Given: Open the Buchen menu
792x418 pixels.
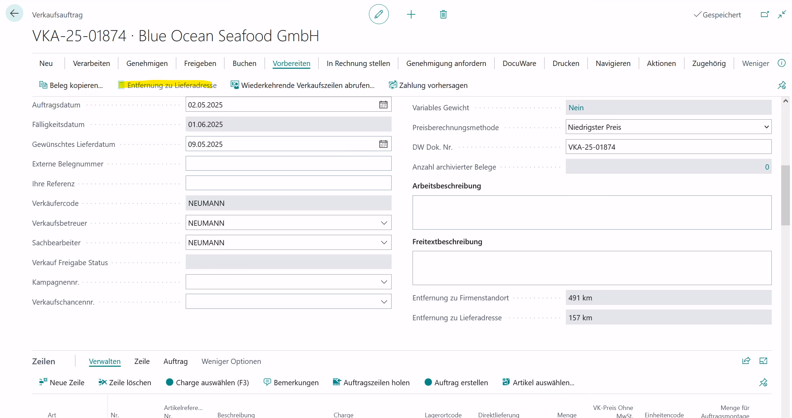Looking at the screenshot, I should (244, 64).
